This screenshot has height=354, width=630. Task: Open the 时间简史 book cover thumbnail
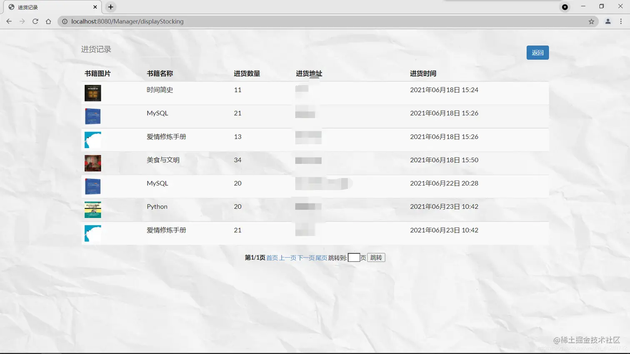92,93
